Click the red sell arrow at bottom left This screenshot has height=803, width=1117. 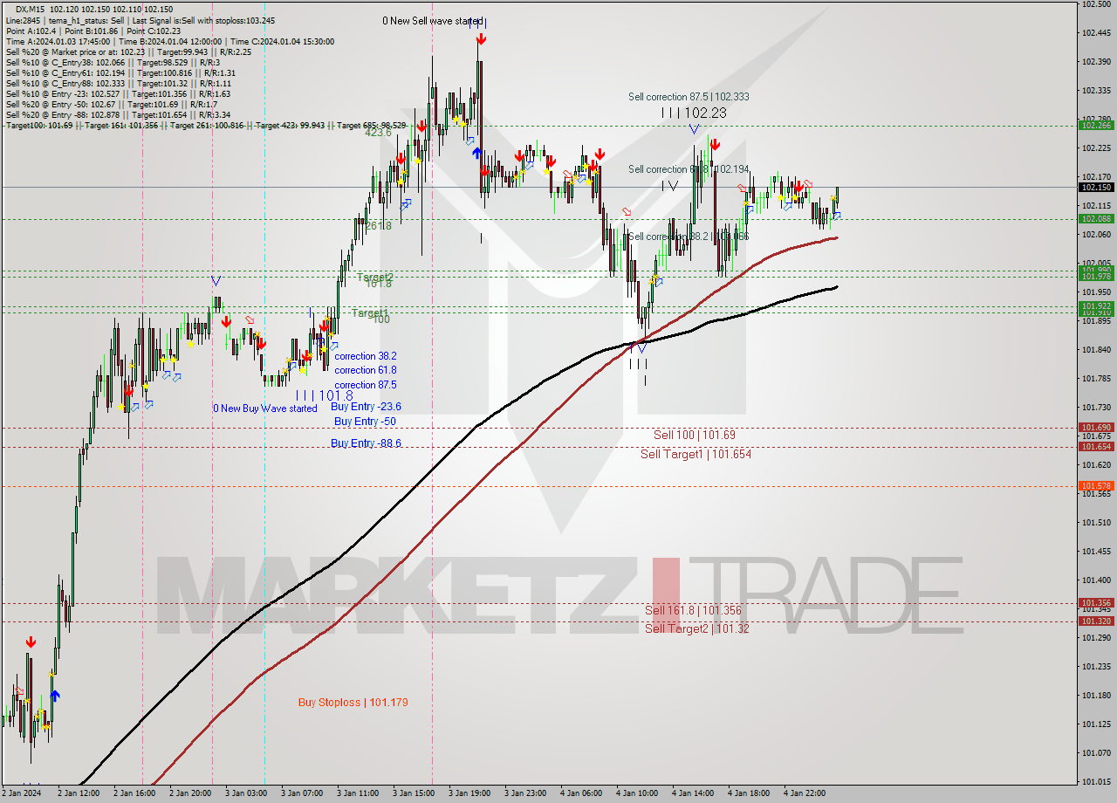(x=31, y=642)
